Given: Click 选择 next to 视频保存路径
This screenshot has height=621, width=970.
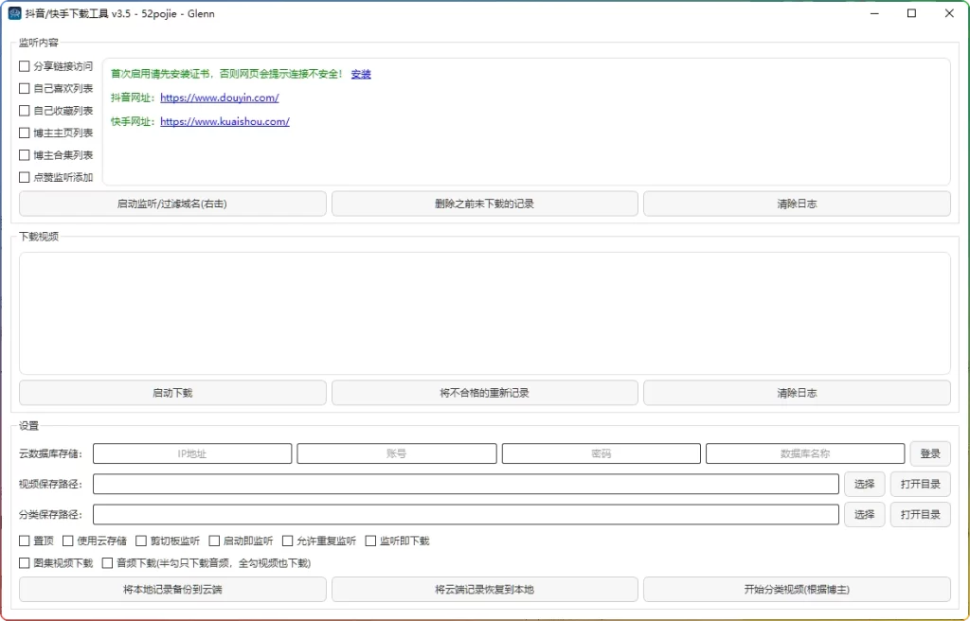Looking at the screenshot, I should [864, 484].
